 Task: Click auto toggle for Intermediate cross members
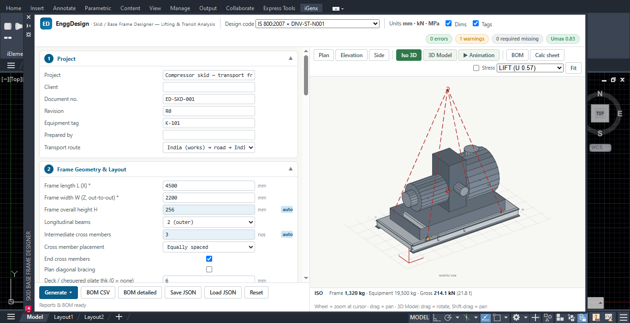pyautogui.click(x=287, y=235)
